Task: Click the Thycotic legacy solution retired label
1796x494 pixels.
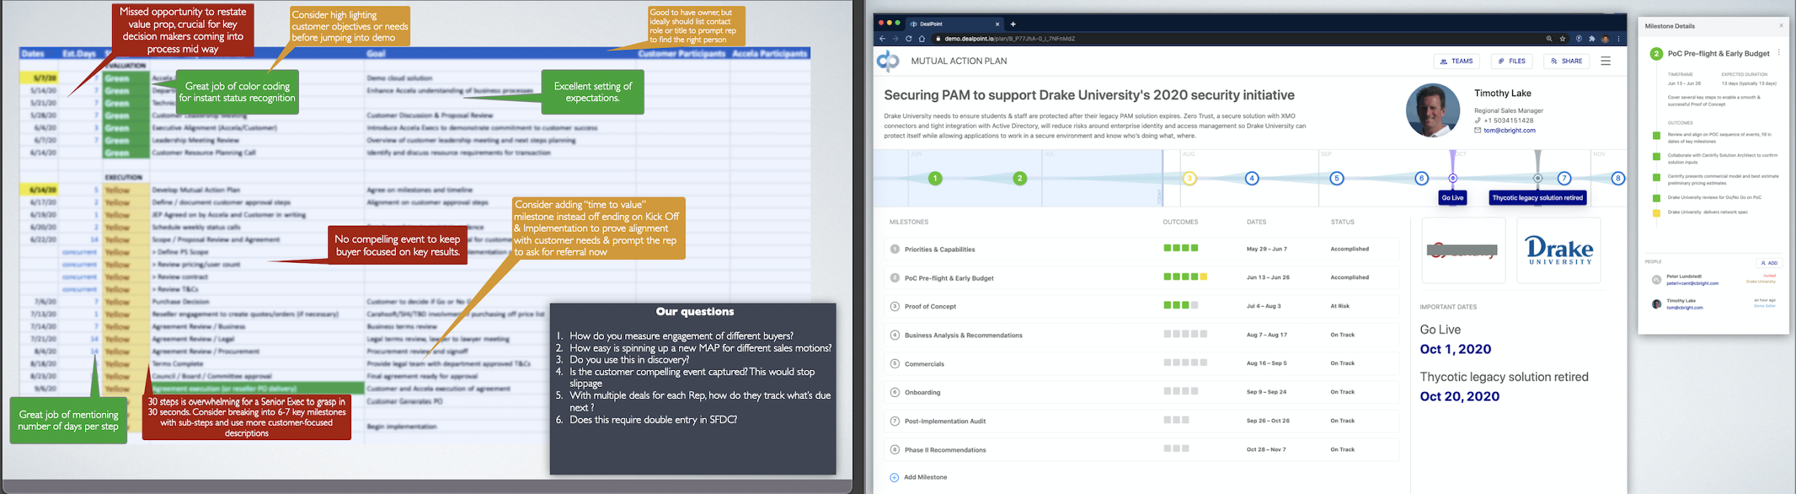Action: point(1537,197)
